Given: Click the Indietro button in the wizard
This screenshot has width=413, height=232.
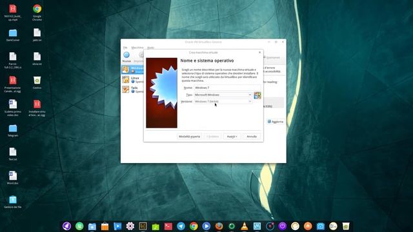Looking at the screenshot, I should [x=212, y=137].
